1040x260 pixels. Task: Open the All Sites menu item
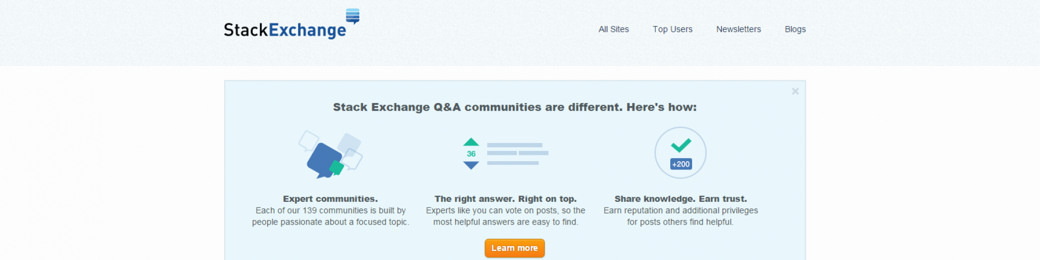point(614,29)
